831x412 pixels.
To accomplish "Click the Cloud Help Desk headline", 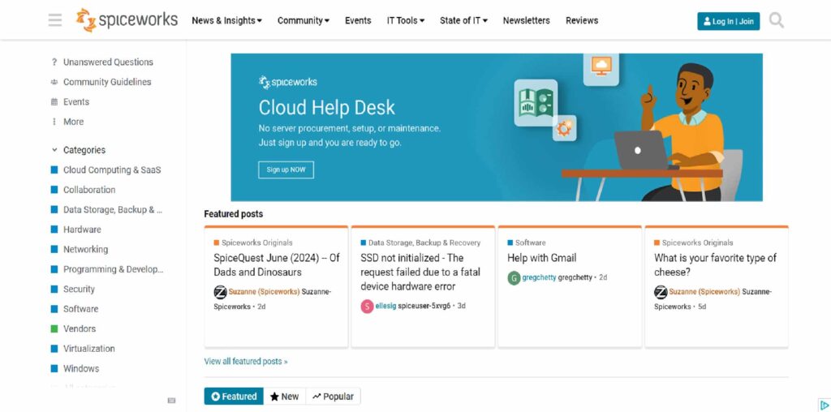I will point(326,108).
